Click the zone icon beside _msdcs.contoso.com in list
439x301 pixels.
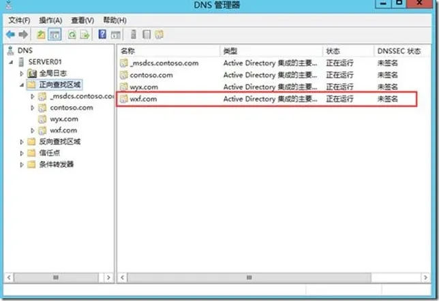pyautogui.click(x=124, y=63)
